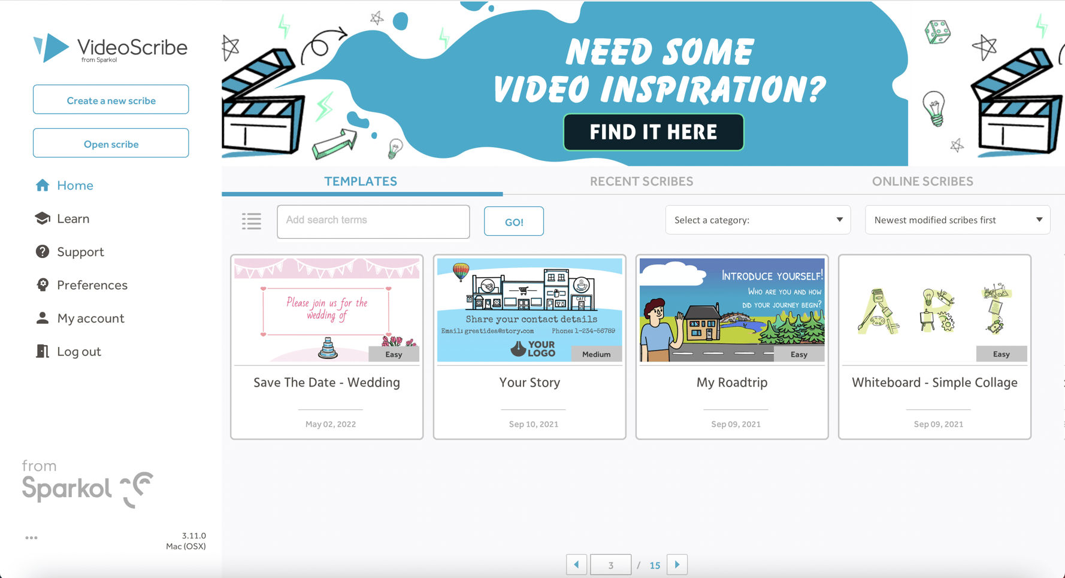Click FIND IT HERE in the banner

(653, 132)
